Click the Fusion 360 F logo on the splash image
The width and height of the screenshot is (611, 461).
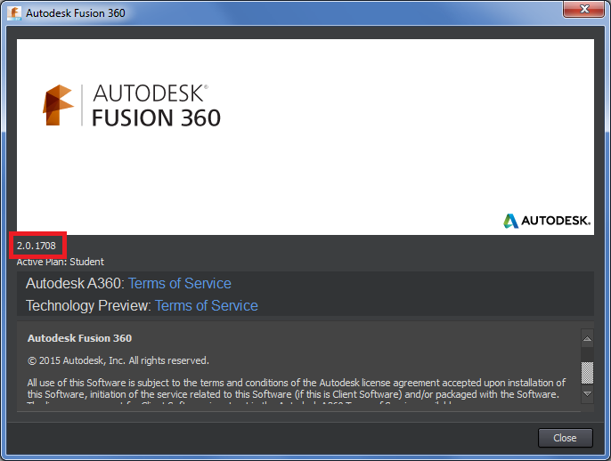pos(58,105)
